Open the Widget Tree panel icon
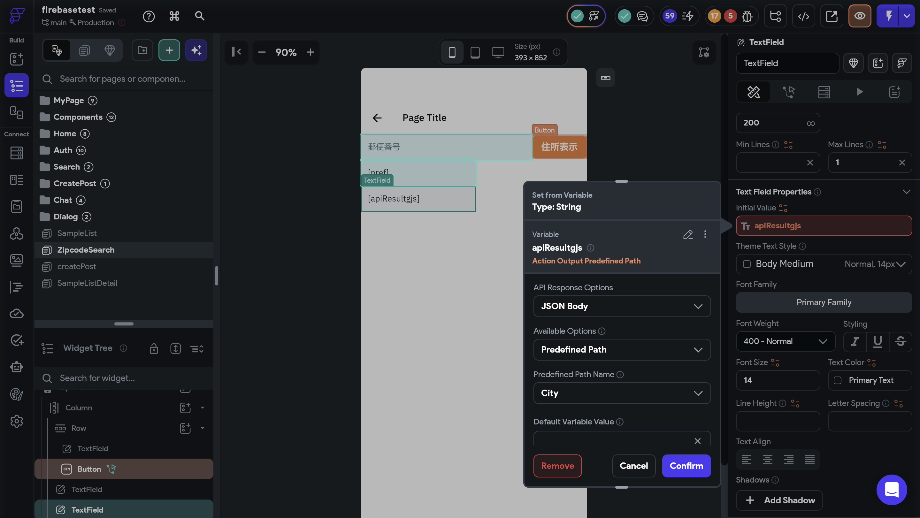920x518 pixels. click(x=16, y=85)
